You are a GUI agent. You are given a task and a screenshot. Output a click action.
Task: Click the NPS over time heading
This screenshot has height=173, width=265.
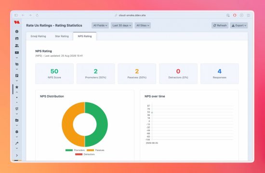[x=155, y=96]
